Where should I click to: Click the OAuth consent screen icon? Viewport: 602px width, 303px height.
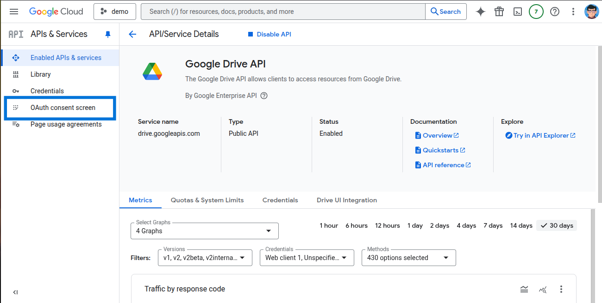coord(16,108)
